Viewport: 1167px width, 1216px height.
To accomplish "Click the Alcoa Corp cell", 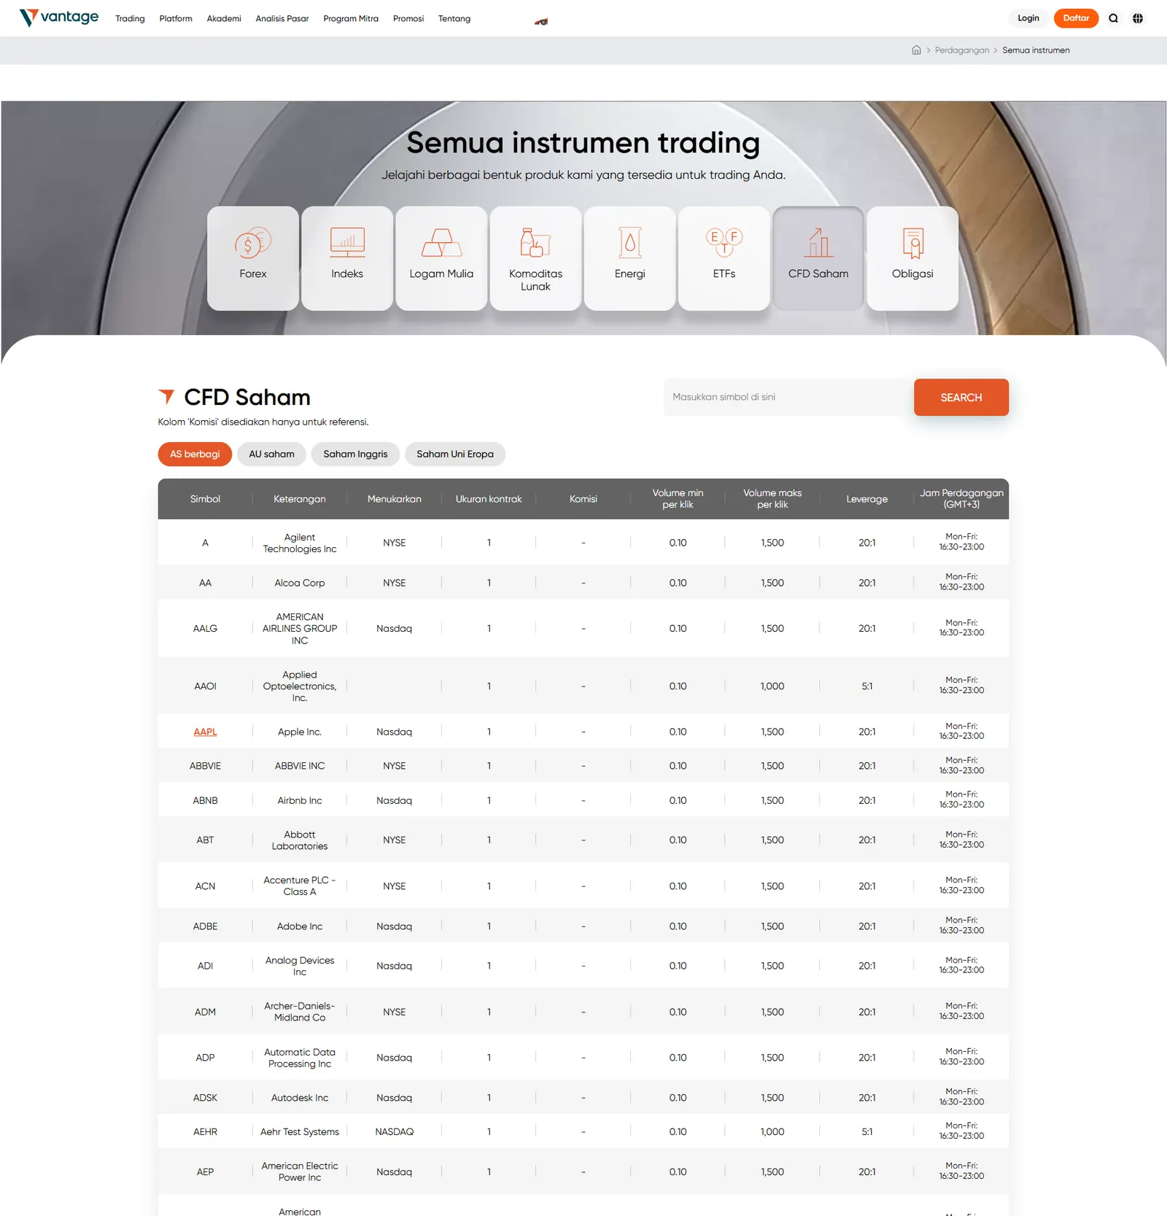I will [300, 583].
